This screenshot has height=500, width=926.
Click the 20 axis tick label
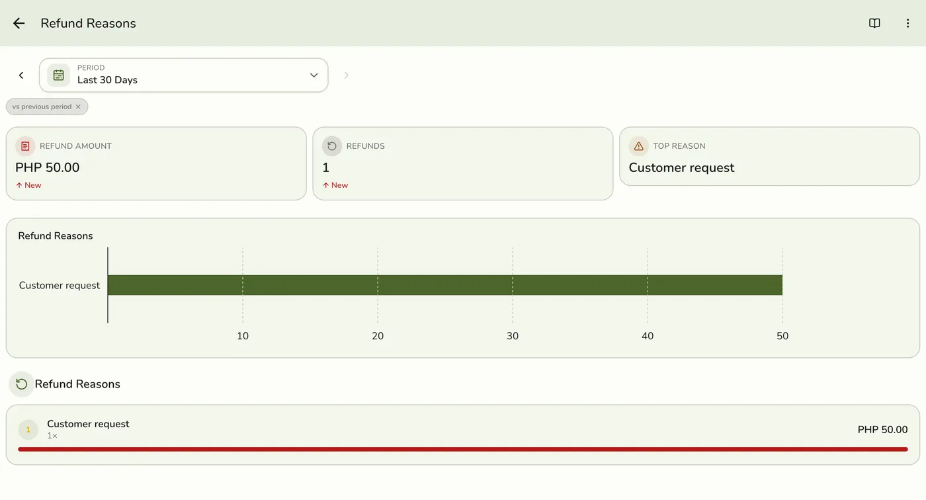coord(378,336)
